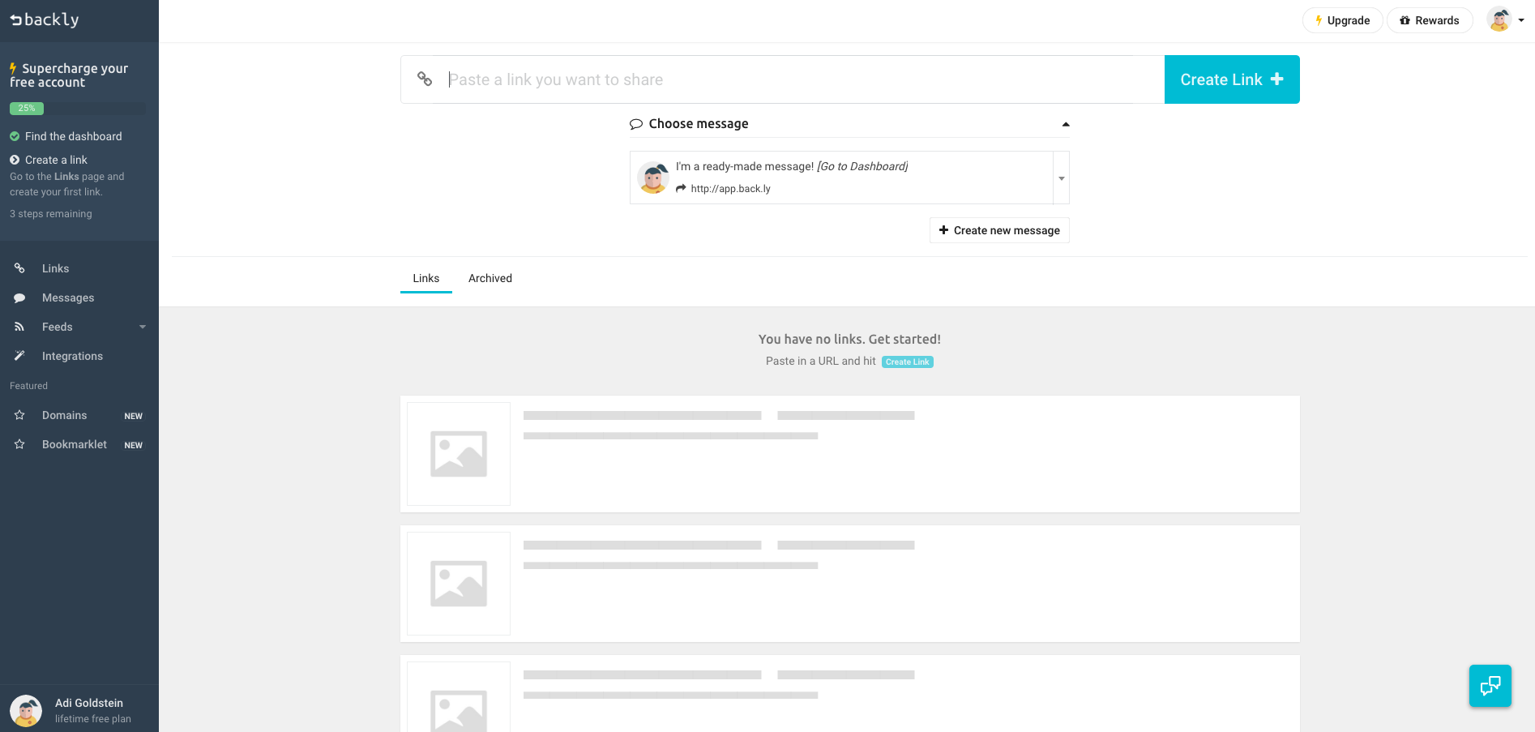Click the avatar beside Adi Goldstein
This screenshot has height=732, width=1535.
(26, 711)
